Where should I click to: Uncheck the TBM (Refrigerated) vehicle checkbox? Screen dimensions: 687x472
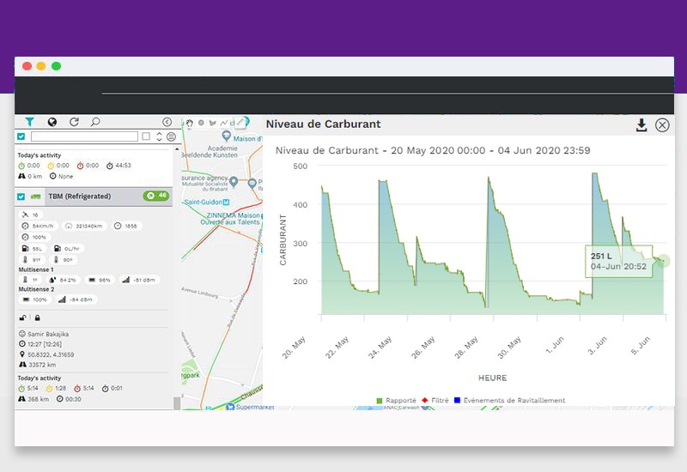click(x=21, y=197)
